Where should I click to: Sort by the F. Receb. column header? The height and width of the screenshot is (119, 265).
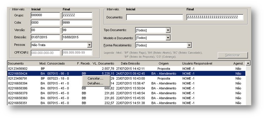pyautogui.click(x=84, y=64)
